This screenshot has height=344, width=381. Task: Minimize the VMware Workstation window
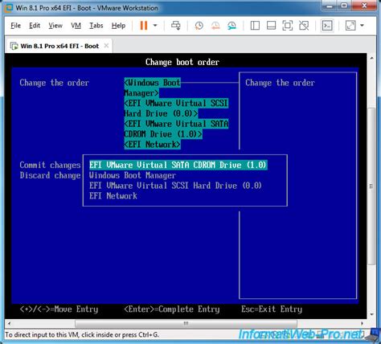tap(330, 6)
